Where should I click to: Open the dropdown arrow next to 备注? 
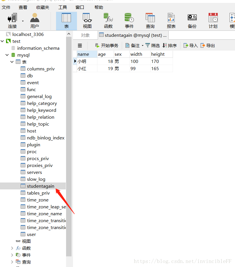point(142,45)
